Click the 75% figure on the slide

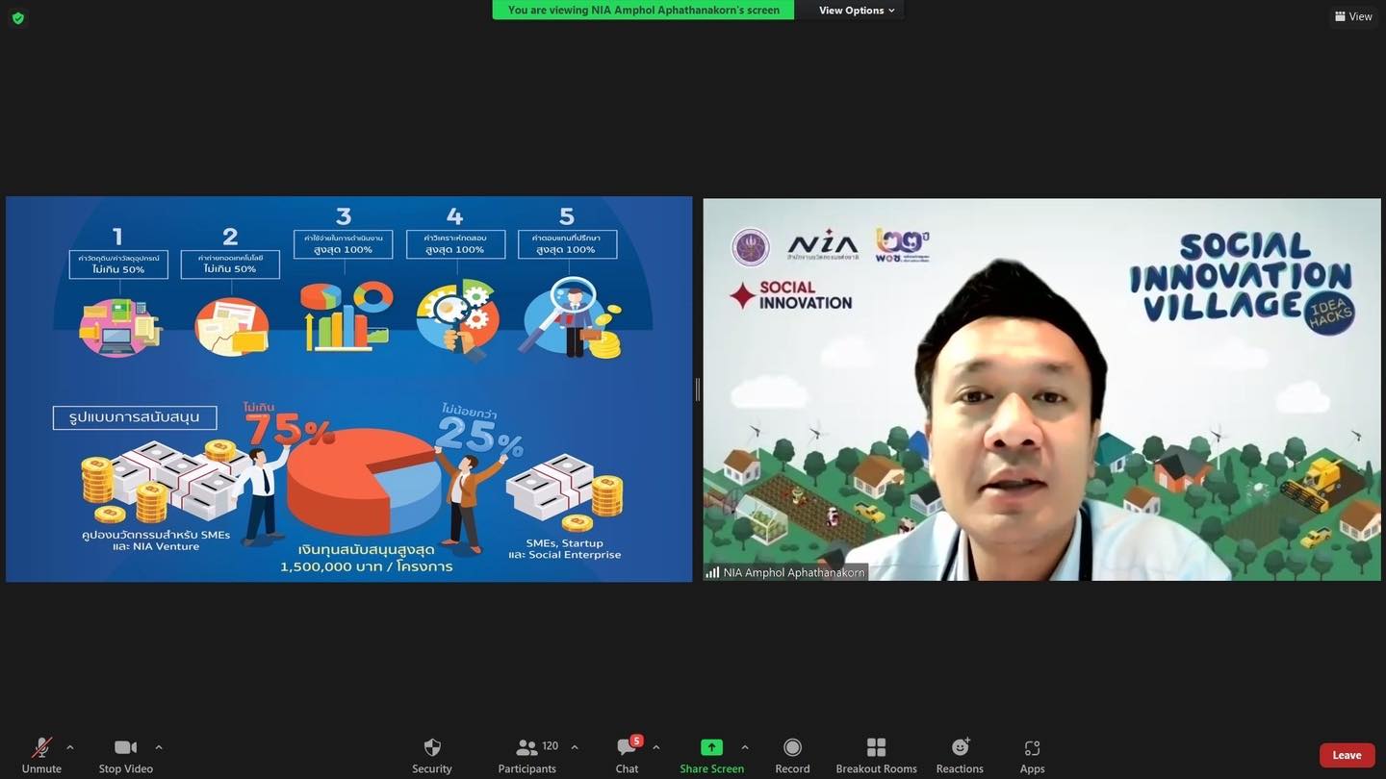click(x=289, y=430)
